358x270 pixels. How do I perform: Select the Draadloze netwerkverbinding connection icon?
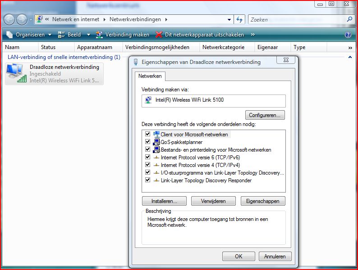(x=16, y=73)
